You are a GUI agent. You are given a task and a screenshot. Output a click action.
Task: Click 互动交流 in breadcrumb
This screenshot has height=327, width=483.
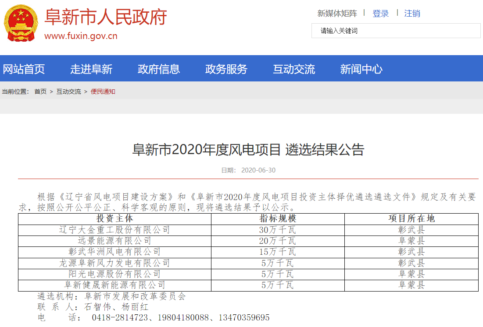coord(69,91)
